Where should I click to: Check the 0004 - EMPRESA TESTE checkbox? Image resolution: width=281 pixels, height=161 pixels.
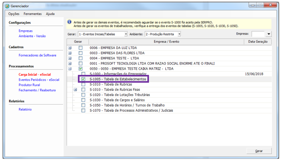(81, 58)
